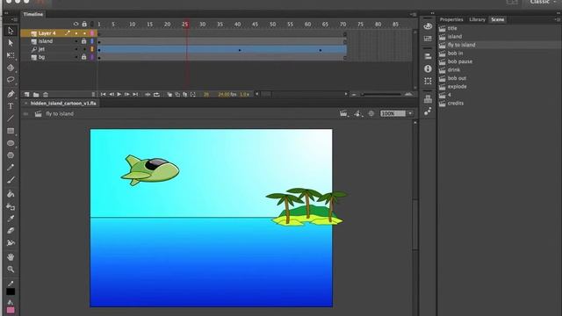Activate the Brush tool
Viewport: 562px width, 316px height.
click(11, 180)
